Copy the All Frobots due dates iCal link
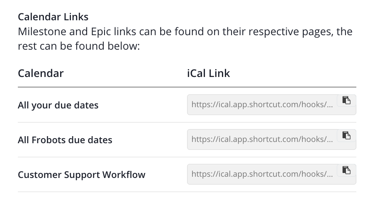This screenshot has width=375, height=197. pyautogui.click(x=346, y=135)
